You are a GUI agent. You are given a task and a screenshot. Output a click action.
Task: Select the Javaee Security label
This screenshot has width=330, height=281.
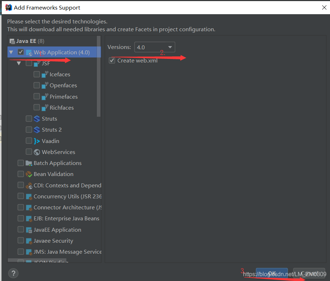tap(53, 241)
